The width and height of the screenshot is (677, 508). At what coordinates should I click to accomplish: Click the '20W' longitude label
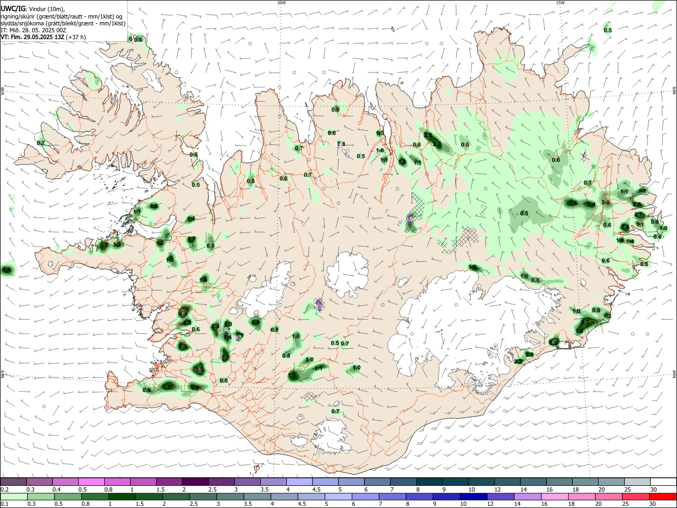(281, 3)
